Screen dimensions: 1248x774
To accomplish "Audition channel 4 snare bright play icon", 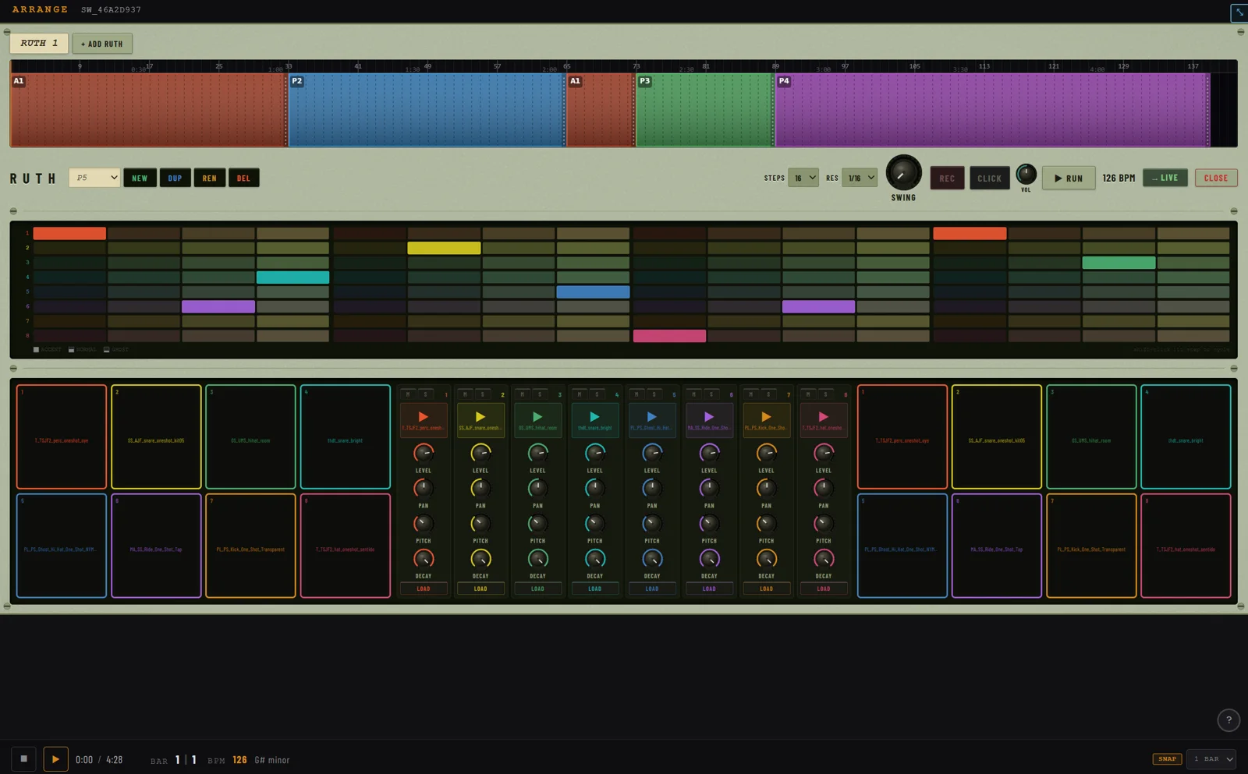I will tap(594, 417).
